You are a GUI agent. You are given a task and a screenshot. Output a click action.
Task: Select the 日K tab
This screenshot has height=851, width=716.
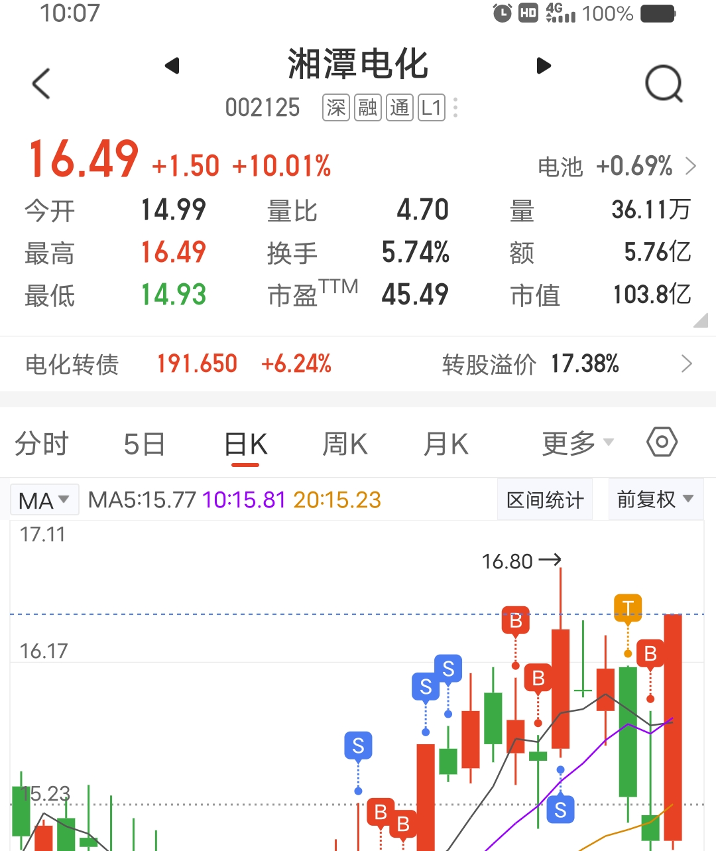[x=245, y=444]
